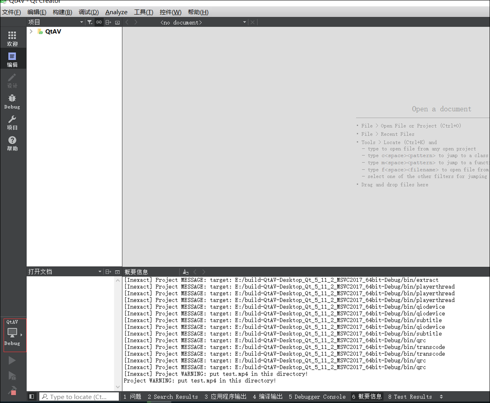Click the green Run button

click(x=12, y=361)
